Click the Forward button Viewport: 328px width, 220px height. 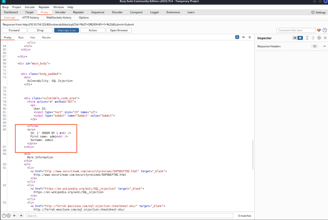pyautogui.click(x=14, y=30)
